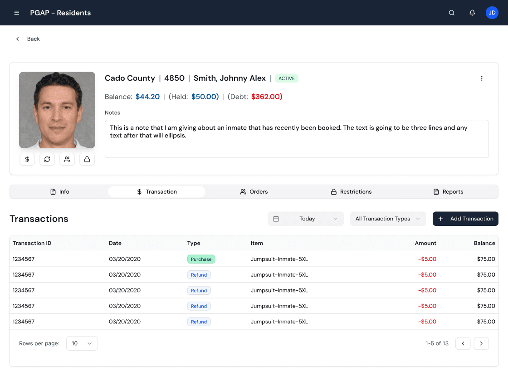Click the people icon under the photo
Screen dimensions: 508x376
coord(67,159)
